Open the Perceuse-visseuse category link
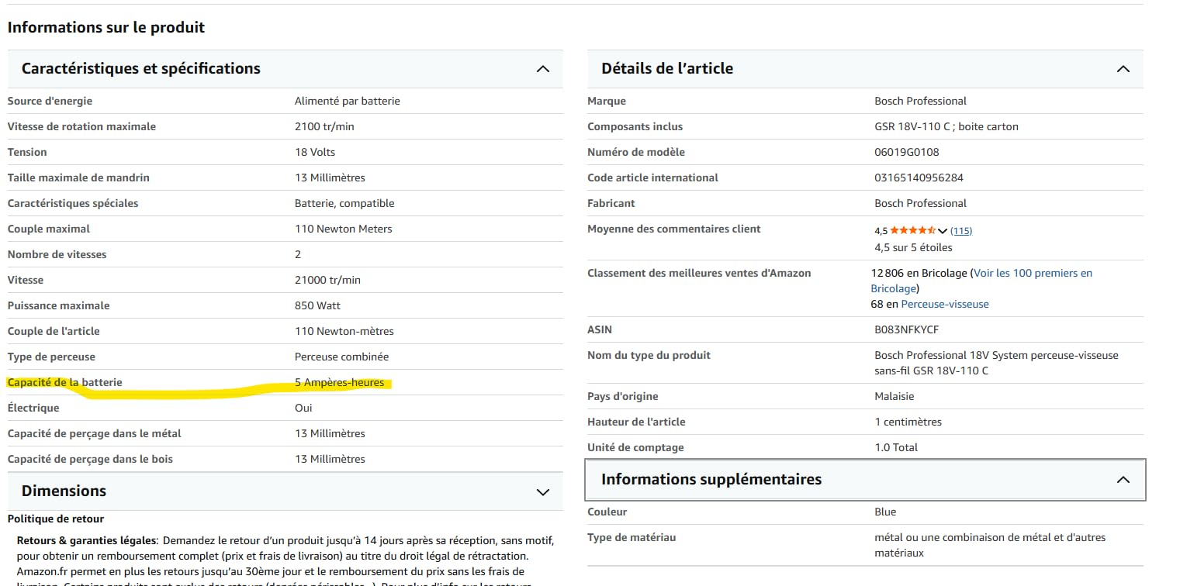The width and height of the screenshot is (1180, 586). pos(945,305)
